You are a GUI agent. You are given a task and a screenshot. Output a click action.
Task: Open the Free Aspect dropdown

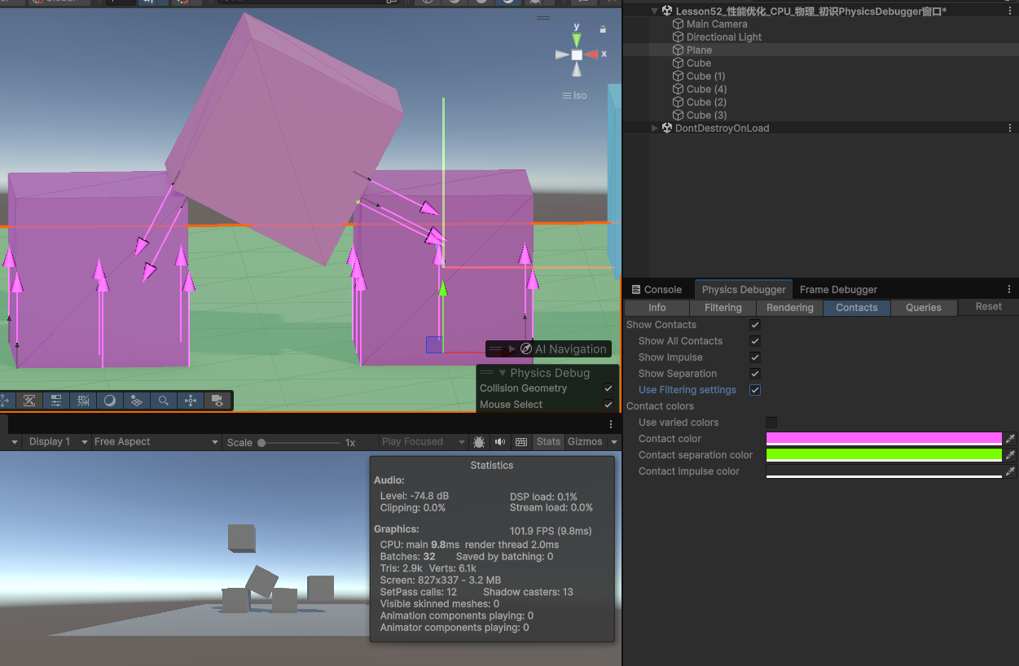point(156,442)
